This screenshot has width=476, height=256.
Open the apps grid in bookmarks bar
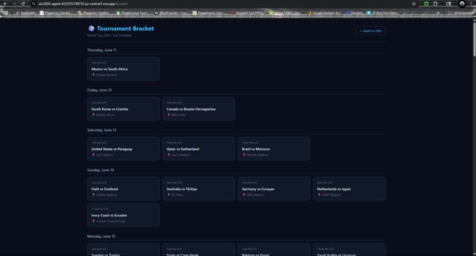[x=6, y=13]
